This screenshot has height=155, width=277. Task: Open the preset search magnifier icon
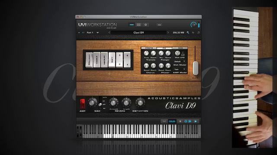(x=188, y=33)
